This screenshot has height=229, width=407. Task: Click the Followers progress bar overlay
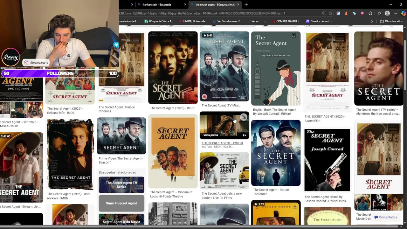[60, 73]
